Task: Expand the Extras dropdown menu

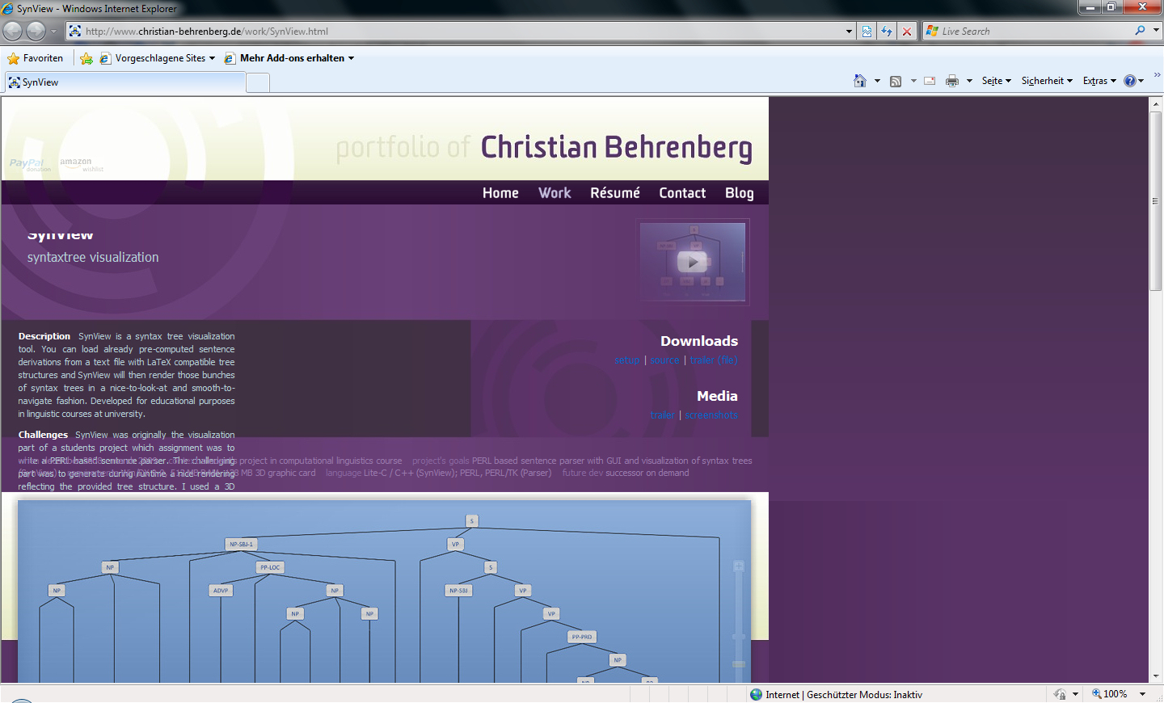Action: coord(1099,81)
